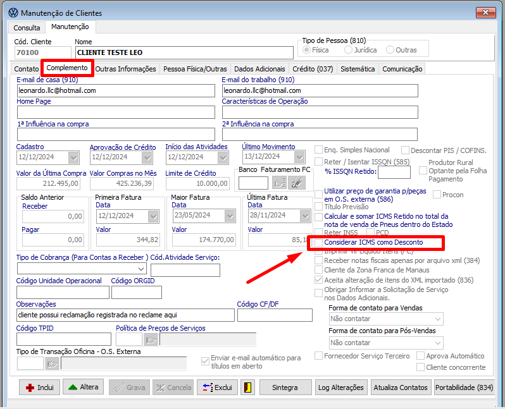Screen dimensions: 505x409
Task: Open the Última Fatura date dropdown
Action: (304, 216)
